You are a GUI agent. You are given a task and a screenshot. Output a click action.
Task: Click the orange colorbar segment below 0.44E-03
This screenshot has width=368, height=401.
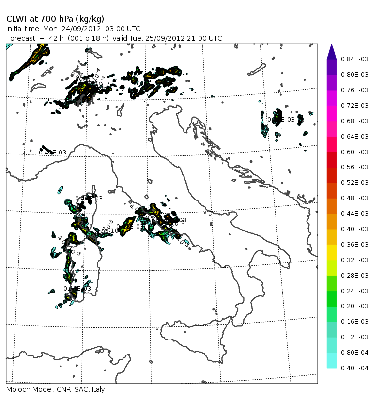[331, 221]
